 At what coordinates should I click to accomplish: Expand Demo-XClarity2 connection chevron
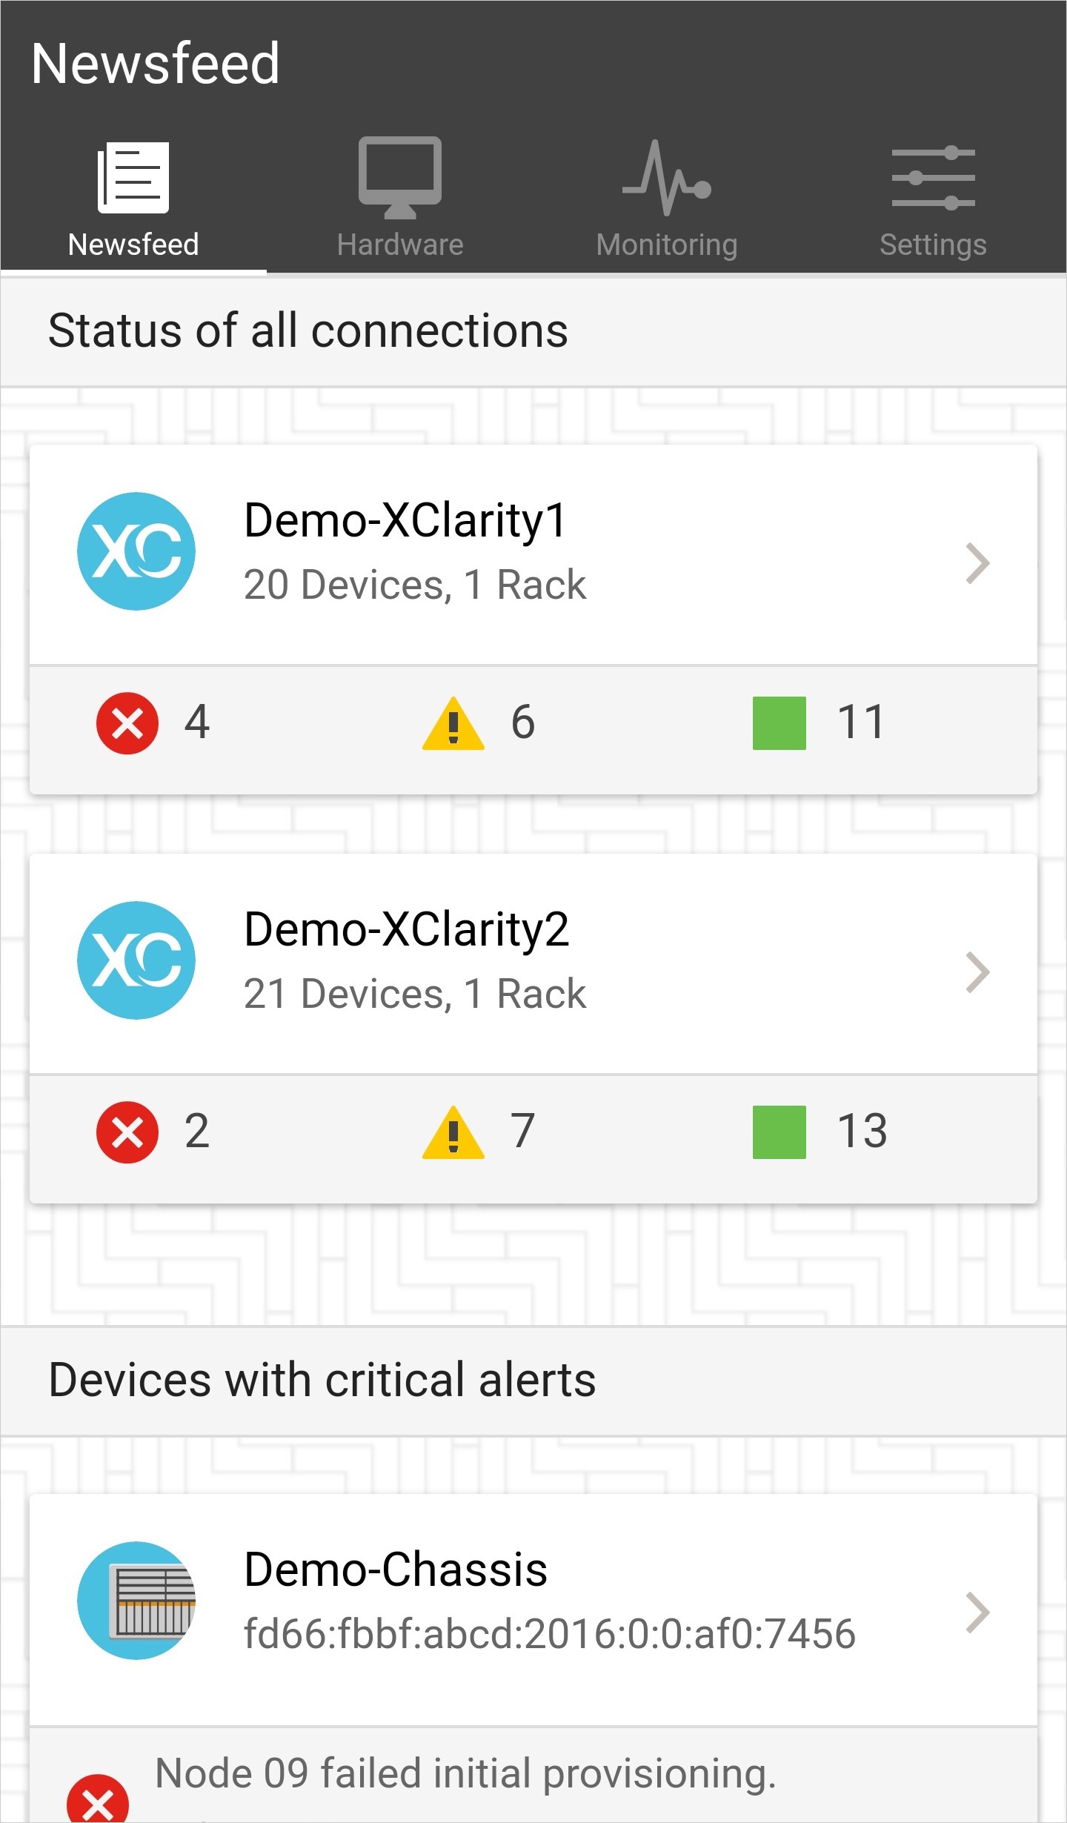coord(977,973)
